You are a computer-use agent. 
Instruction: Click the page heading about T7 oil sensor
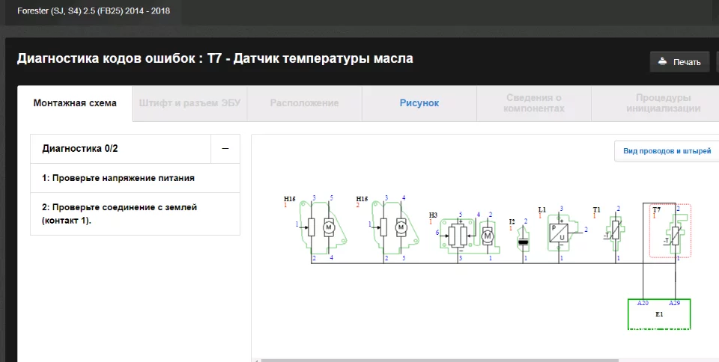215,58
